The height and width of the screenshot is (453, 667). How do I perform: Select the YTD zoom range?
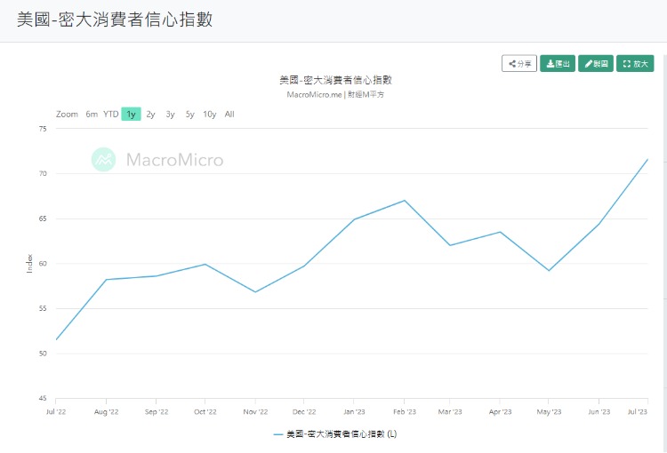[110, 114]
